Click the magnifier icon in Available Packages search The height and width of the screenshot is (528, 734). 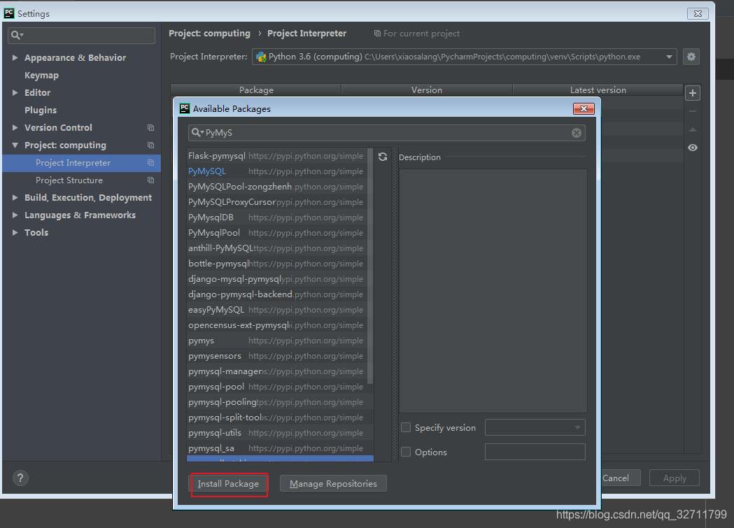(197, 133)
